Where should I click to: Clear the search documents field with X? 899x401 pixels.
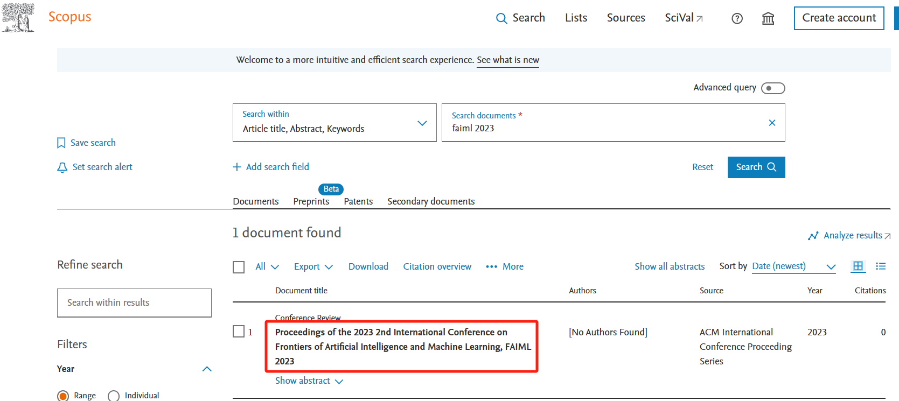[771, 123]
